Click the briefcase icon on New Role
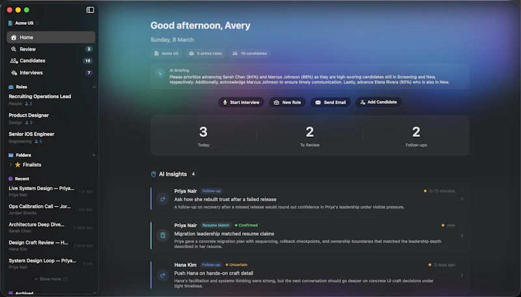The image size is (521, 297). pos(276,102)
